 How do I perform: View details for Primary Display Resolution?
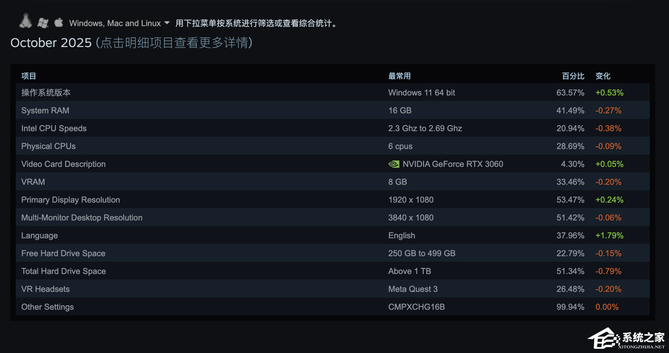point(70,200)
